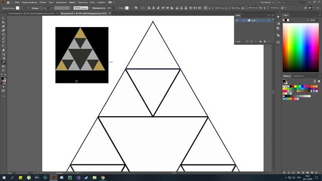The width and height of the screenshot is (322, 181).
Task: Create new layer in Layers panel
Action: [x=265, y=42]
